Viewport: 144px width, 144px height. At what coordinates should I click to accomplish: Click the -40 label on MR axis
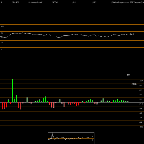141,113
